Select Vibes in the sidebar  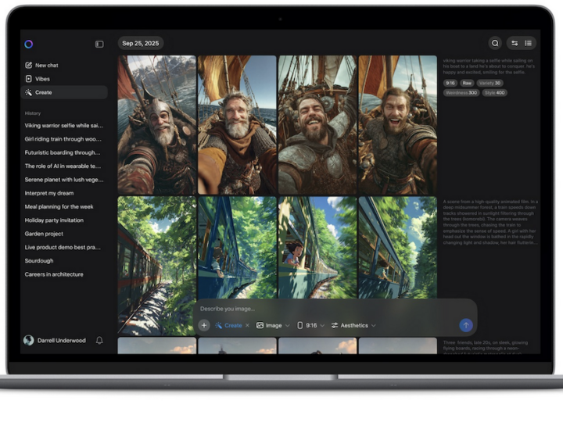pos(42,79)
